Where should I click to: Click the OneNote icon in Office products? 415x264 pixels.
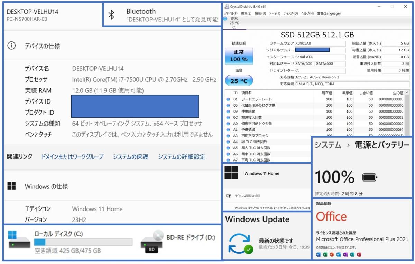pyautogui.click(x=345, y=255)
